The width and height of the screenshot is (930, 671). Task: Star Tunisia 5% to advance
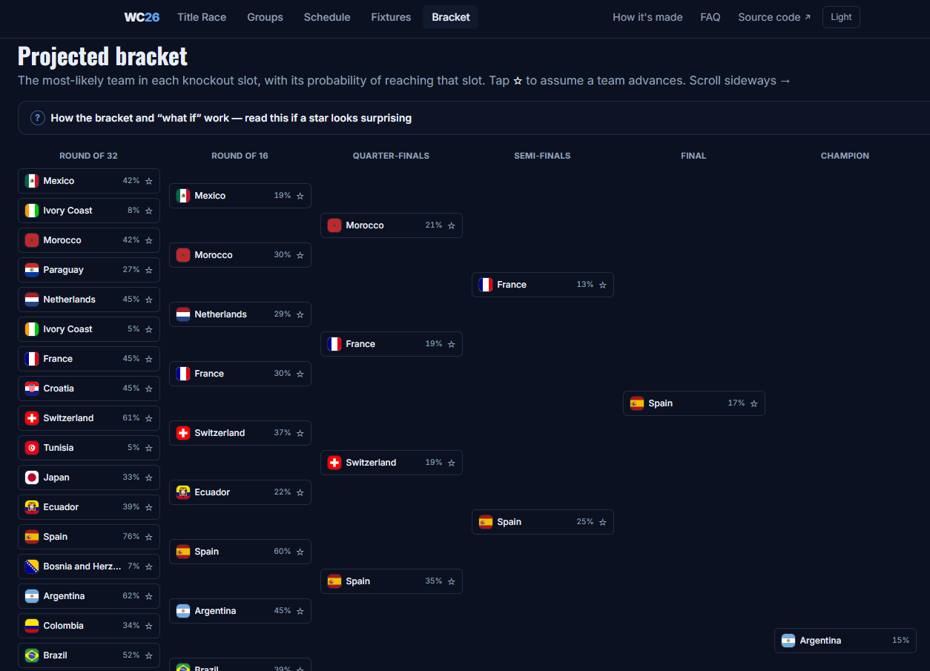click(x=149, y=448)
